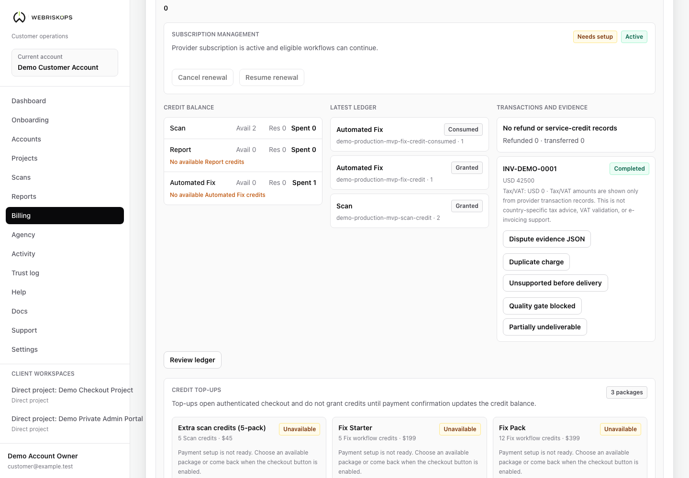Select the active Billing nav item
689x478 pixels.
point(65,216)
